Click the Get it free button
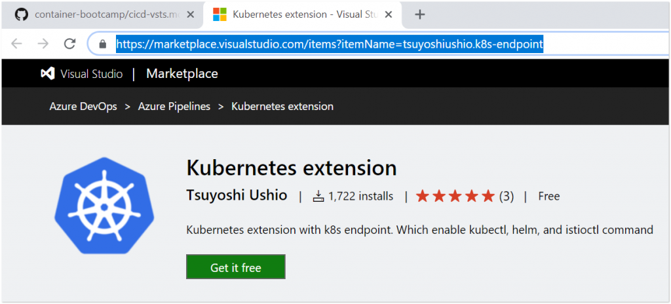Image resolution: width=671 pixels, height=304 pixels. (x=235, y=267)
